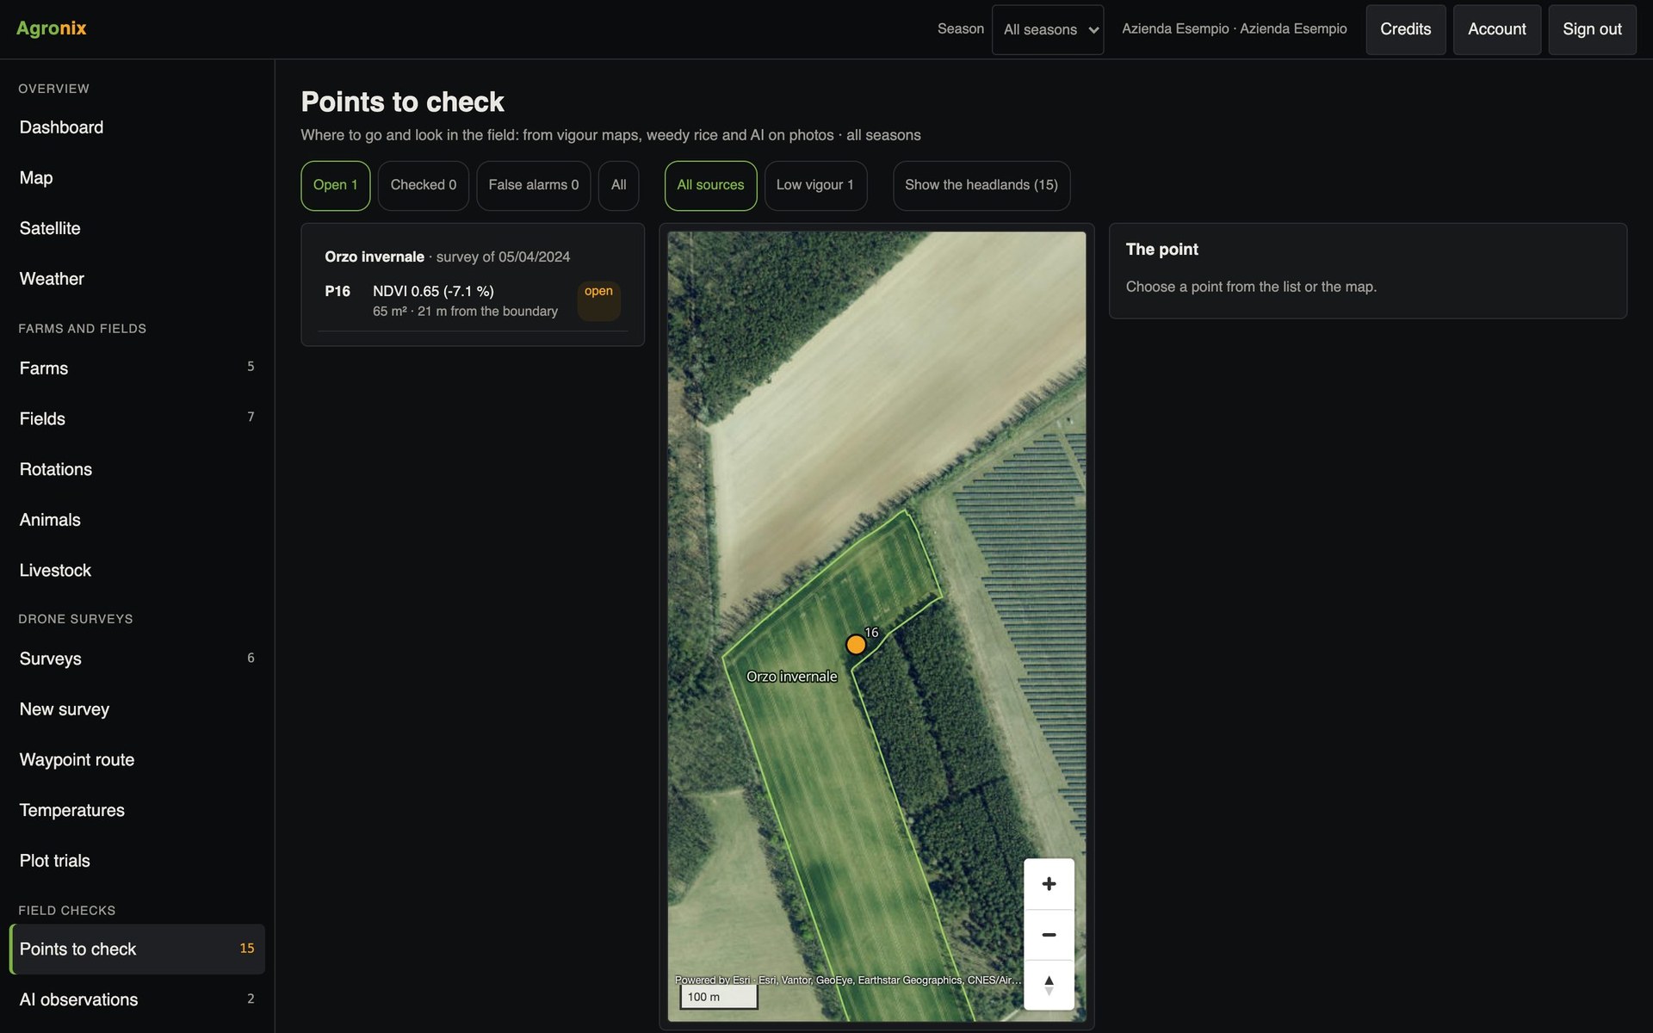Open the Map page in the sidebar
1653x1033 pixels.
[137, 178]
